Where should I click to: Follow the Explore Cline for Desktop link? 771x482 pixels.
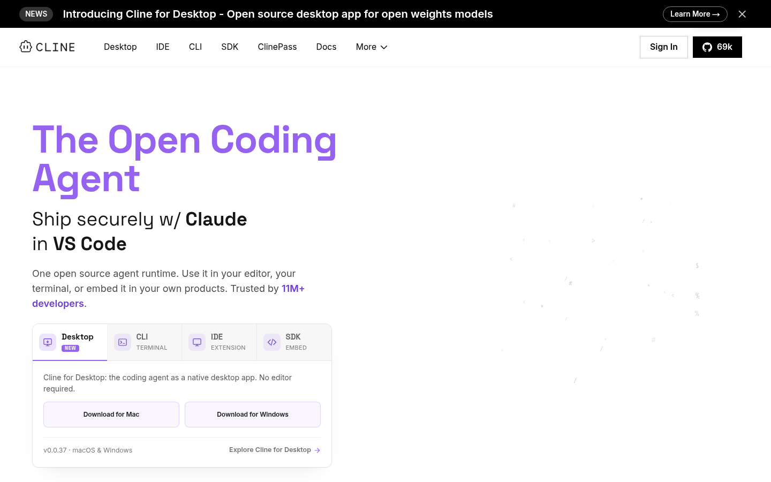point(275,450)
